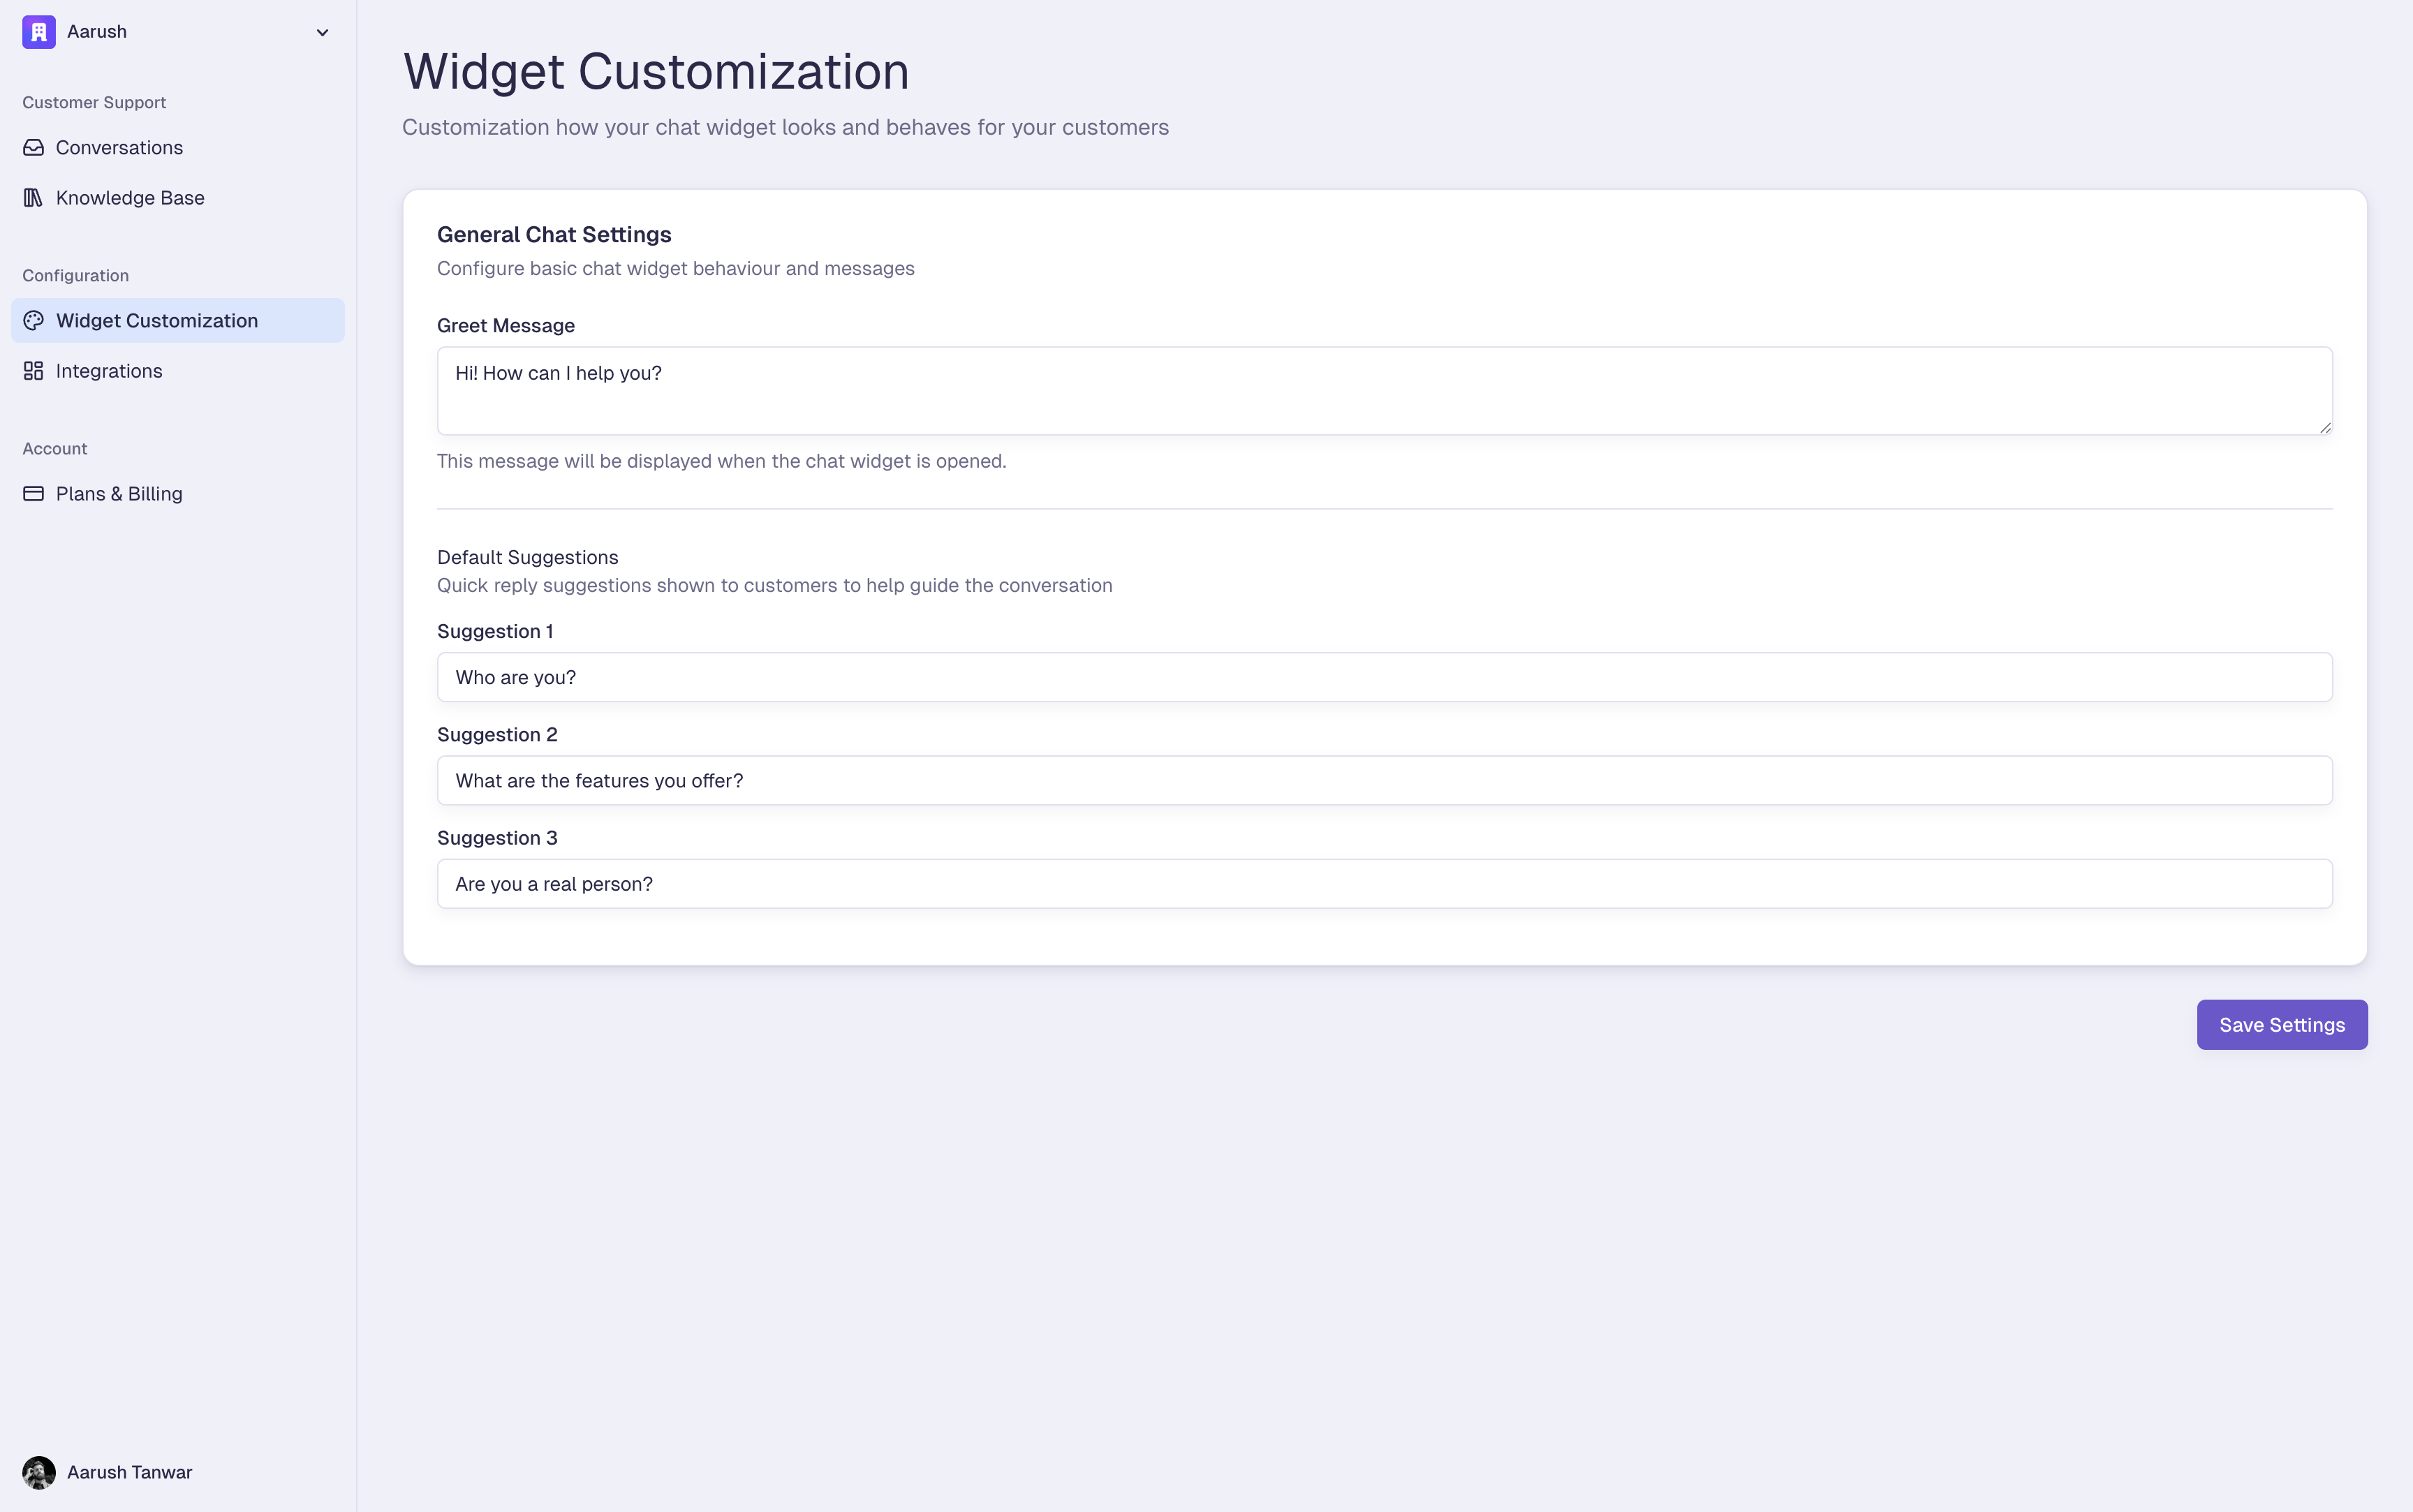Image resolution: width=2413 pixels, height=1512 pixels.
Task: Select the Suggestion 3 text field
Action: pos(1384,884)
